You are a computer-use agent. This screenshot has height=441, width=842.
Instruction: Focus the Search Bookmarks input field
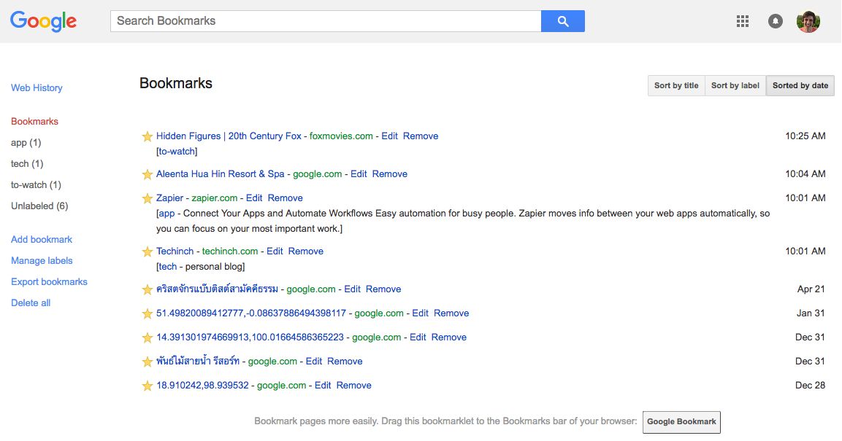(325, 21)
